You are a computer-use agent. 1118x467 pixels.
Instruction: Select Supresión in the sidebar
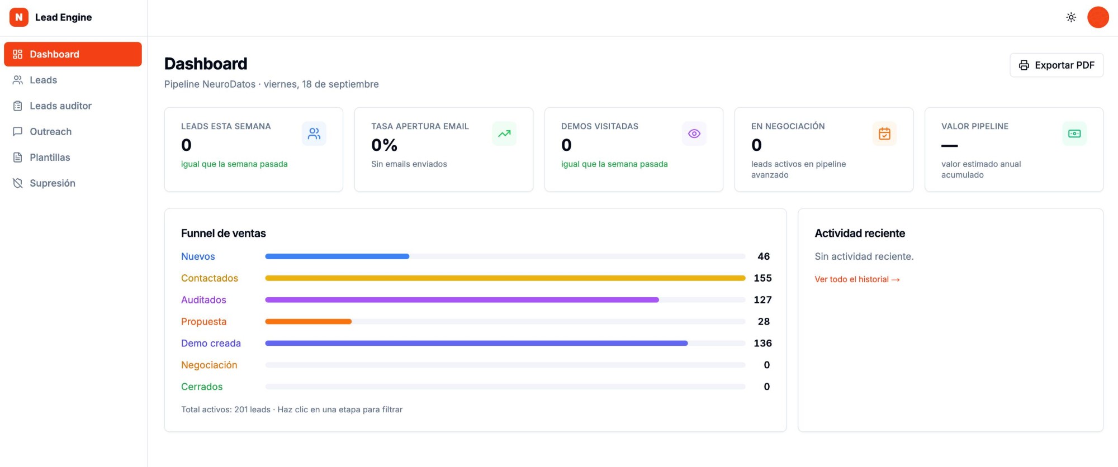coord(73,183)
